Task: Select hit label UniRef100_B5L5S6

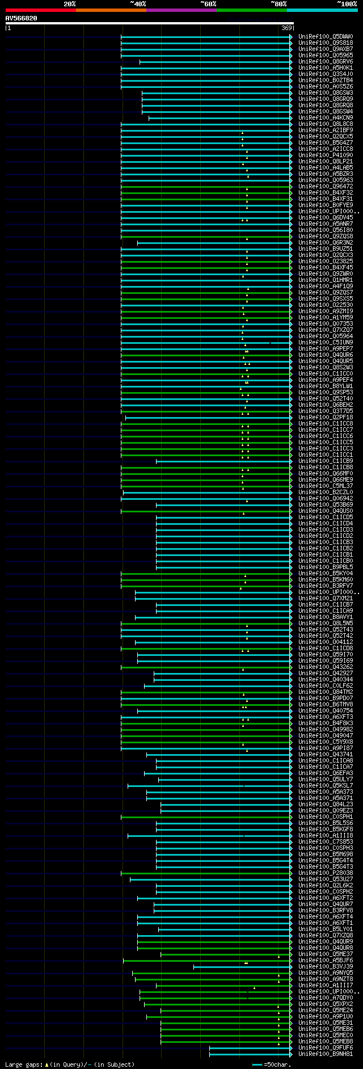Action: [x=326, y=823]
